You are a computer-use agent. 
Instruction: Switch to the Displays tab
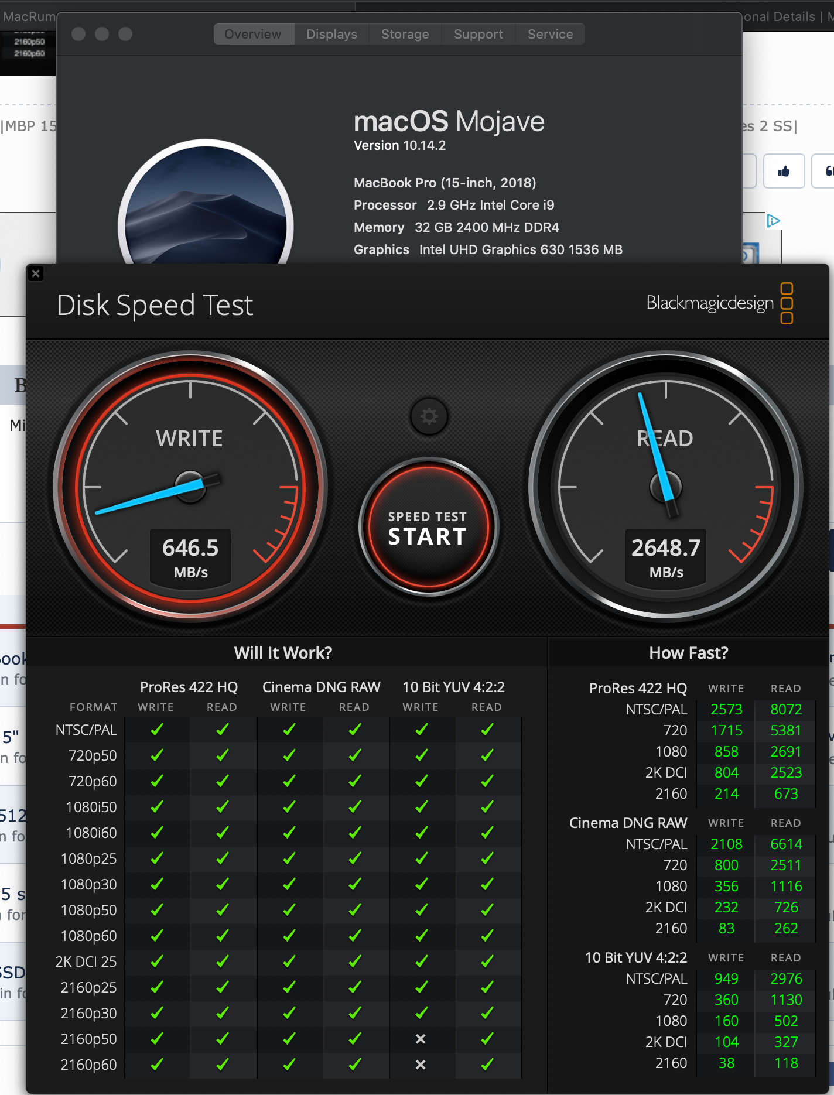[x=332, y=34]
